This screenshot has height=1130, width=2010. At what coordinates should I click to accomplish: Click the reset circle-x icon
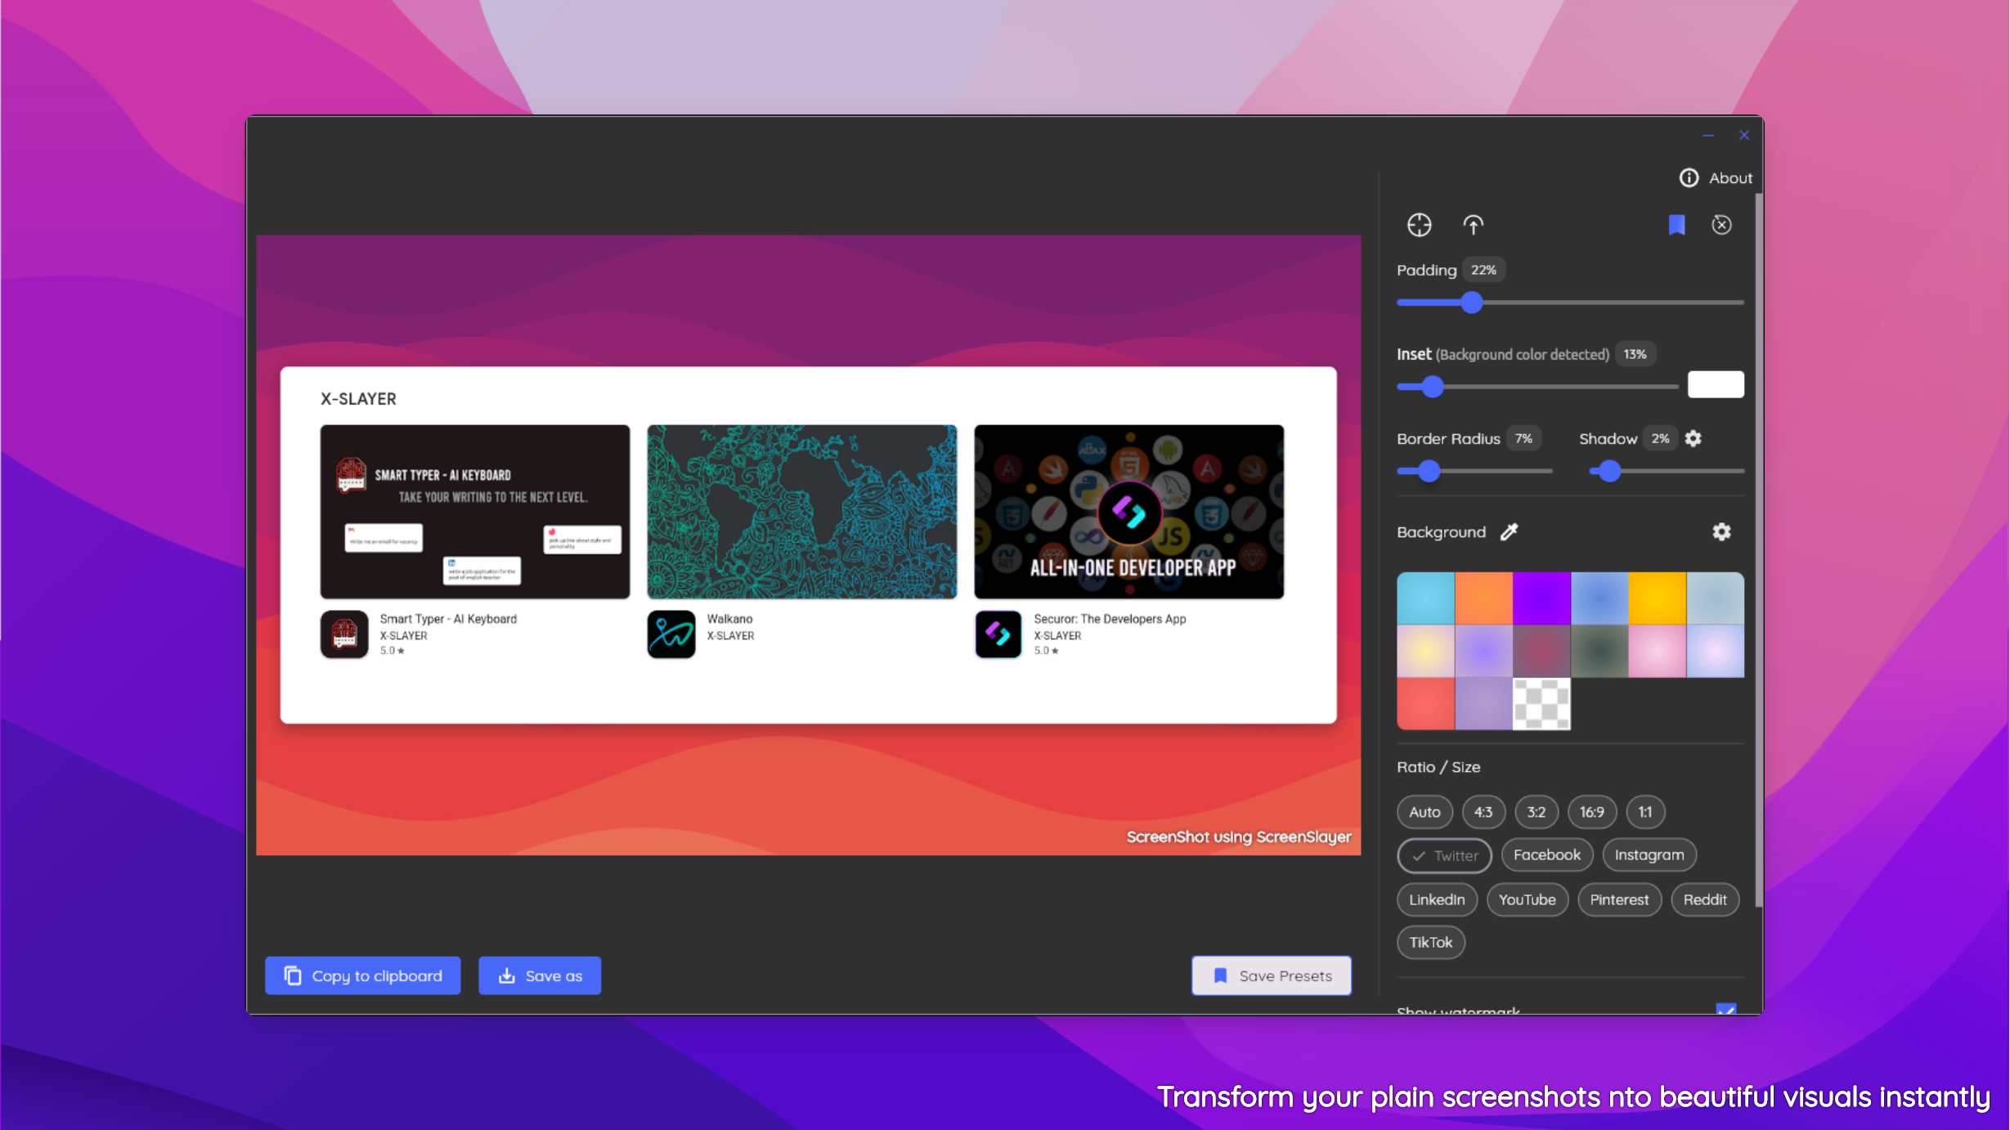click(1721, 225)
